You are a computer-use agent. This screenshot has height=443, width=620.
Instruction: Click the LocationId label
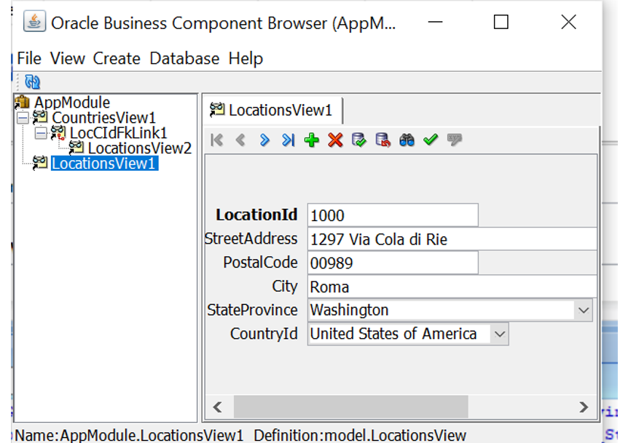coord(256,215)
